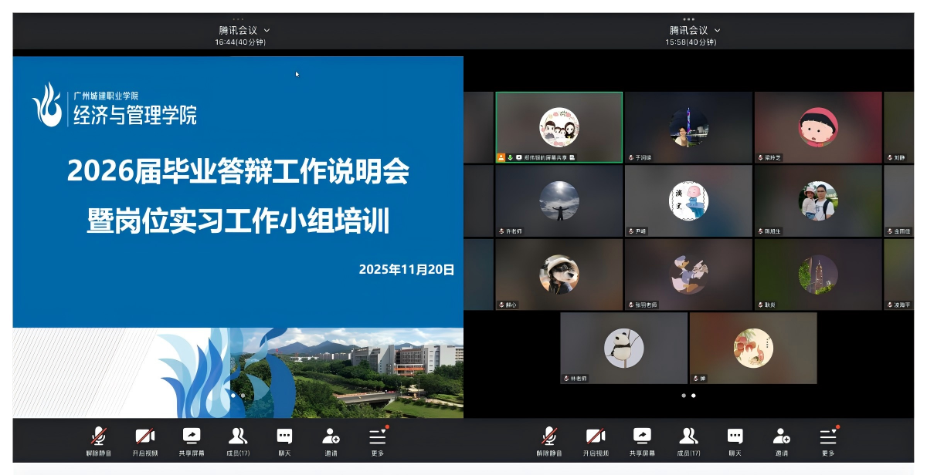Turn on video in the left meeting window

click(x=144, y=437)
